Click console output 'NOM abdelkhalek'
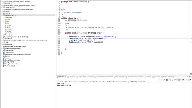This screenshot has height=108, width=192. (64, 85)
